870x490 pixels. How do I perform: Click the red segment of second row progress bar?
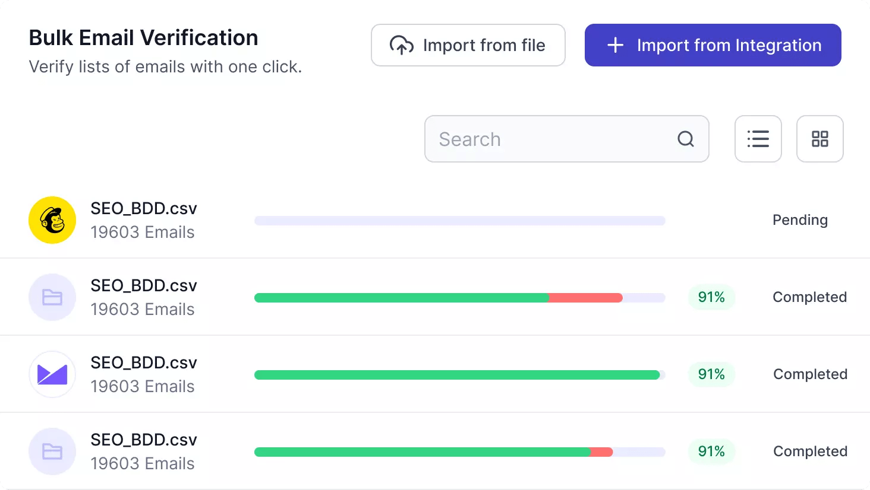[x=585, y=298]
